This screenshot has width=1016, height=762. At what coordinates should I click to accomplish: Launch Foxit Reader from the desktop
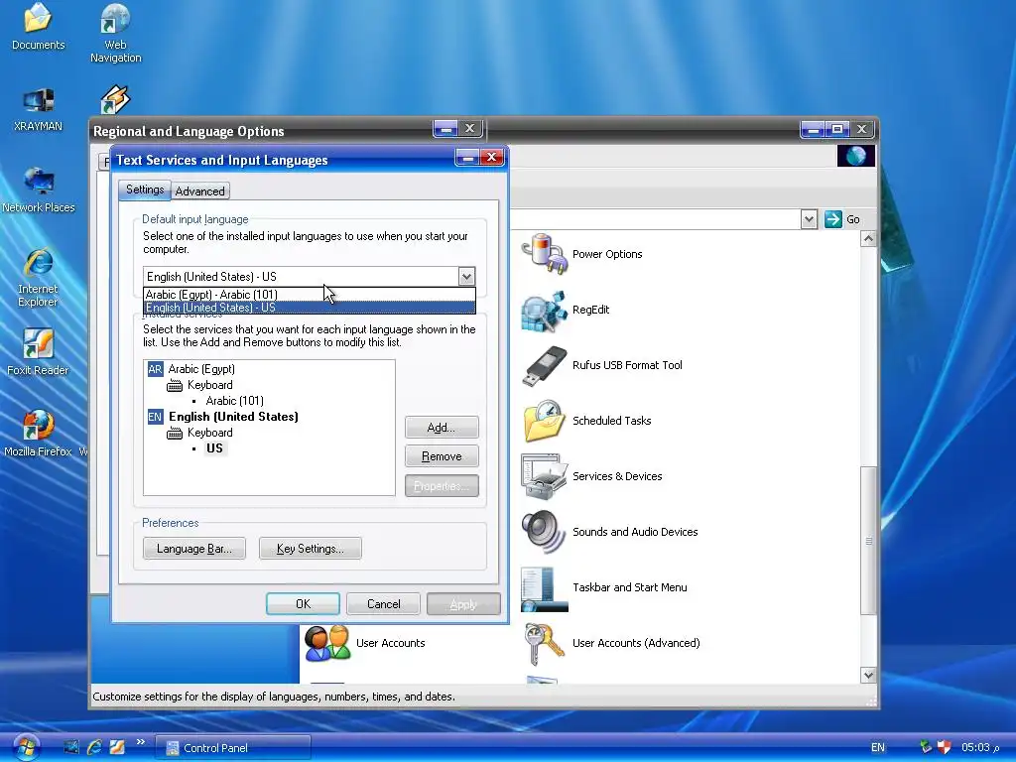[x=38, y=352]
